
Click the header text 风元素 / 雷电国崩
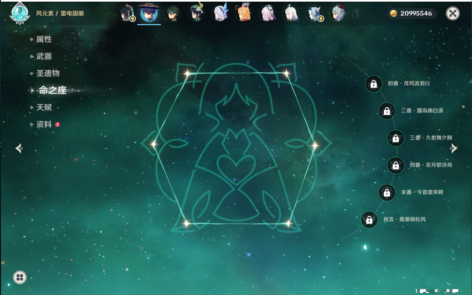point(60,13)
